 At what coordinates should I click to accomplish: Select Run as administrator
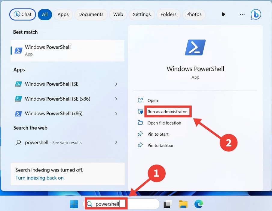coord(168,112)
